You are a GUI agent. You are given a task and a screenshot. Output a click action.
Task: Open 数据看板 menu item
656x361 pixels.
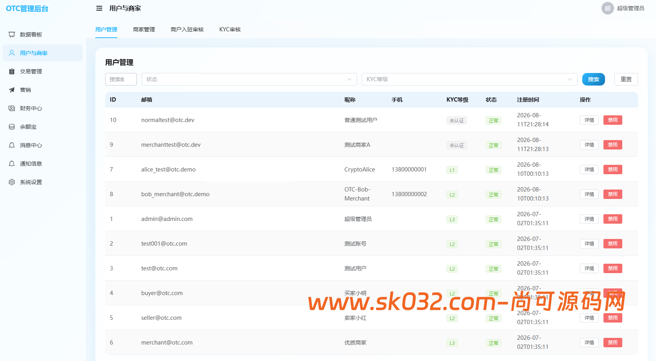point(42,35)
